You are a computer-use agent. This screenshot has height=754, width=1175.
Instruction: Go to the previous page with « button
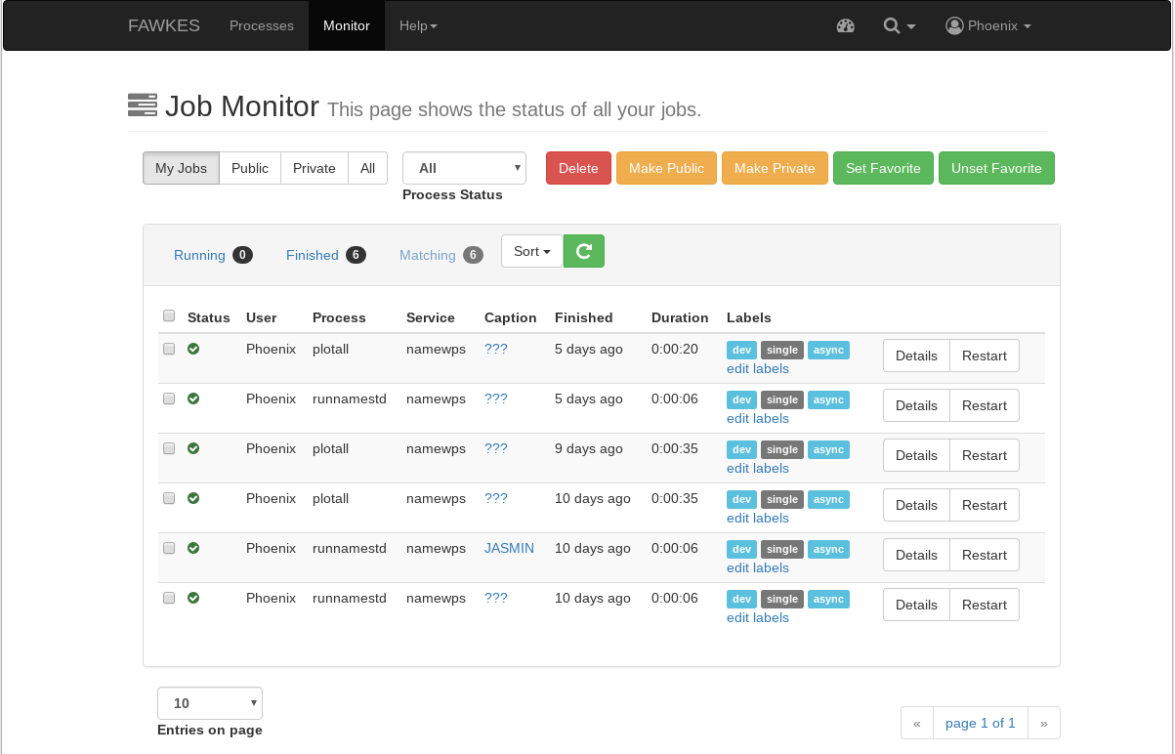point(917,723)
